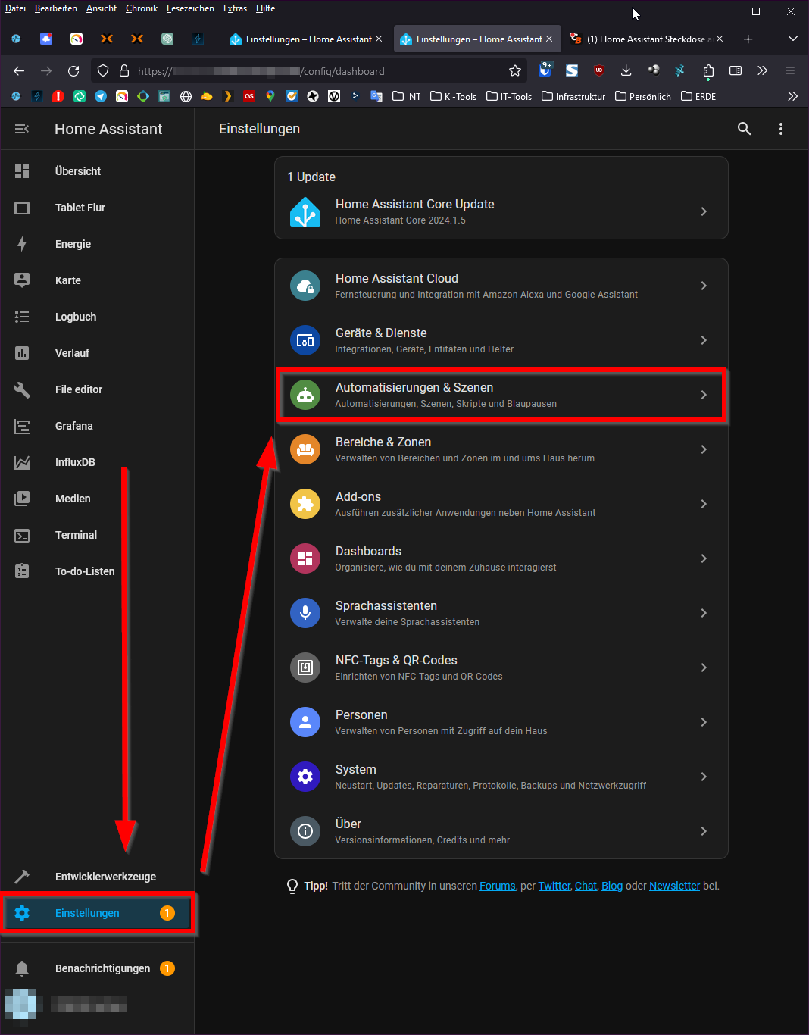809x1035 pixels.
Task: Expand Add-ons row chevron
Action: pyautogui.click(x=704, y=504)
